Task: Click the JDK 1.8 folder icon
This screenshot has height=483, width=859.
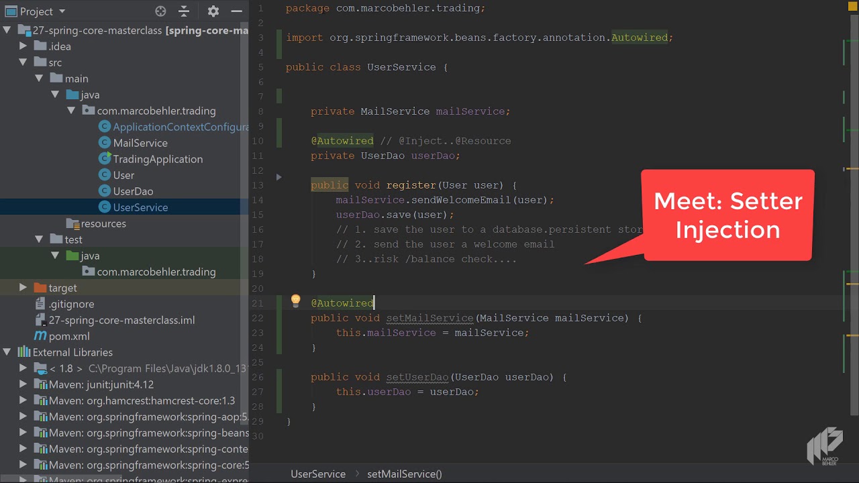Action: click(40, 368)
